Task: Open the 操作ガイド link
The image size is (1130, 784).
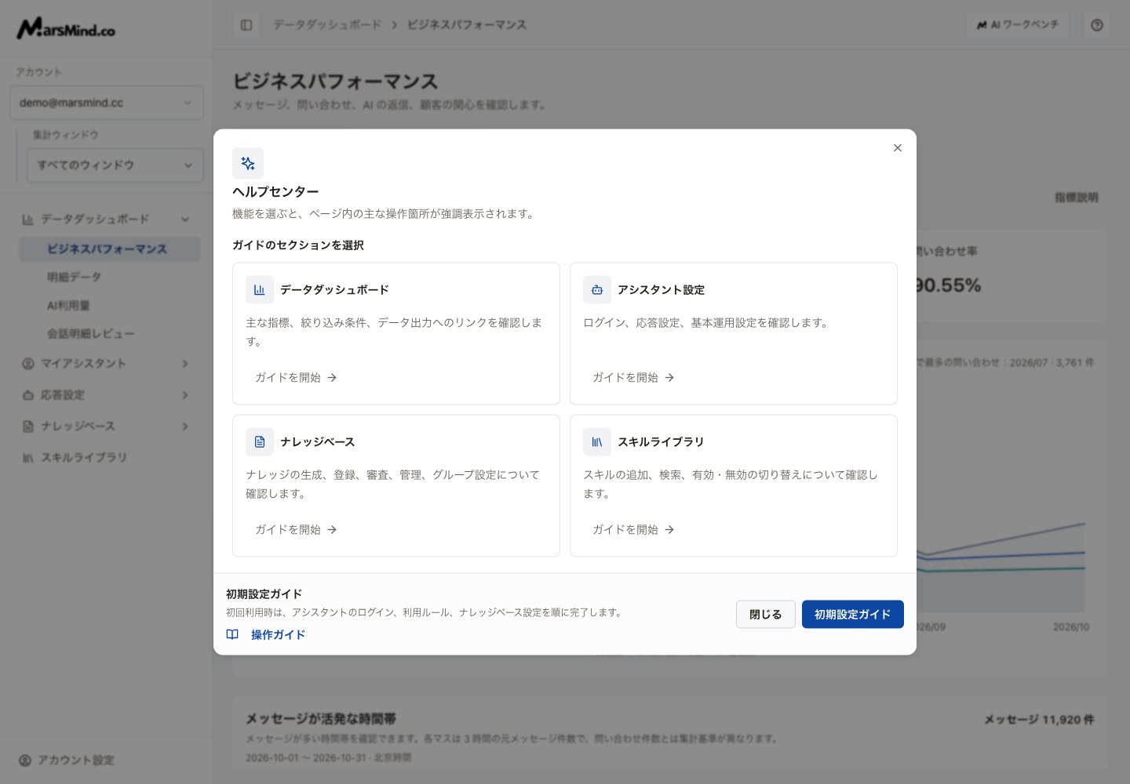Action: pos(278,635)
